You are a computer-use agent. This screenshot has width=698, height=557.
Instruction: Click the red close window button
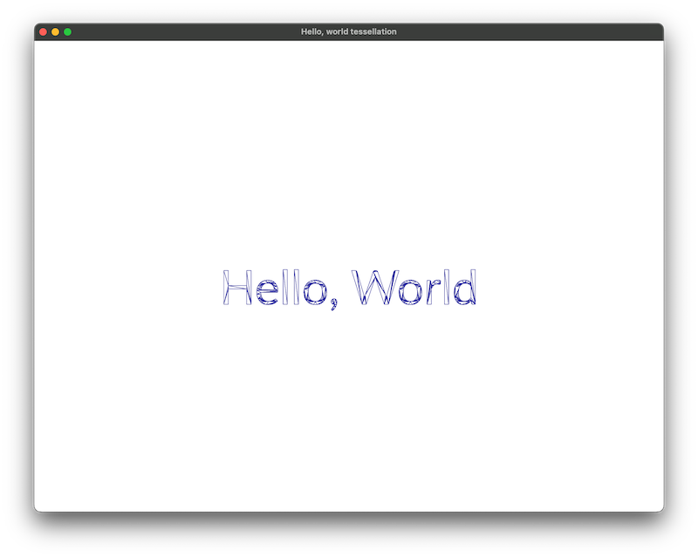[x=43, y=31]
